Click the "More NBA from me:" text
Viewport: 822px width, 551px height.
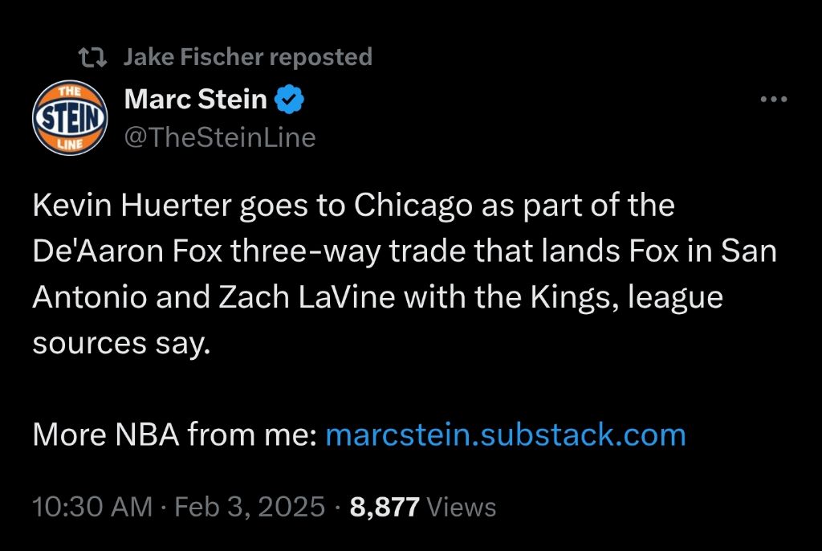click(x=173, y=435)
